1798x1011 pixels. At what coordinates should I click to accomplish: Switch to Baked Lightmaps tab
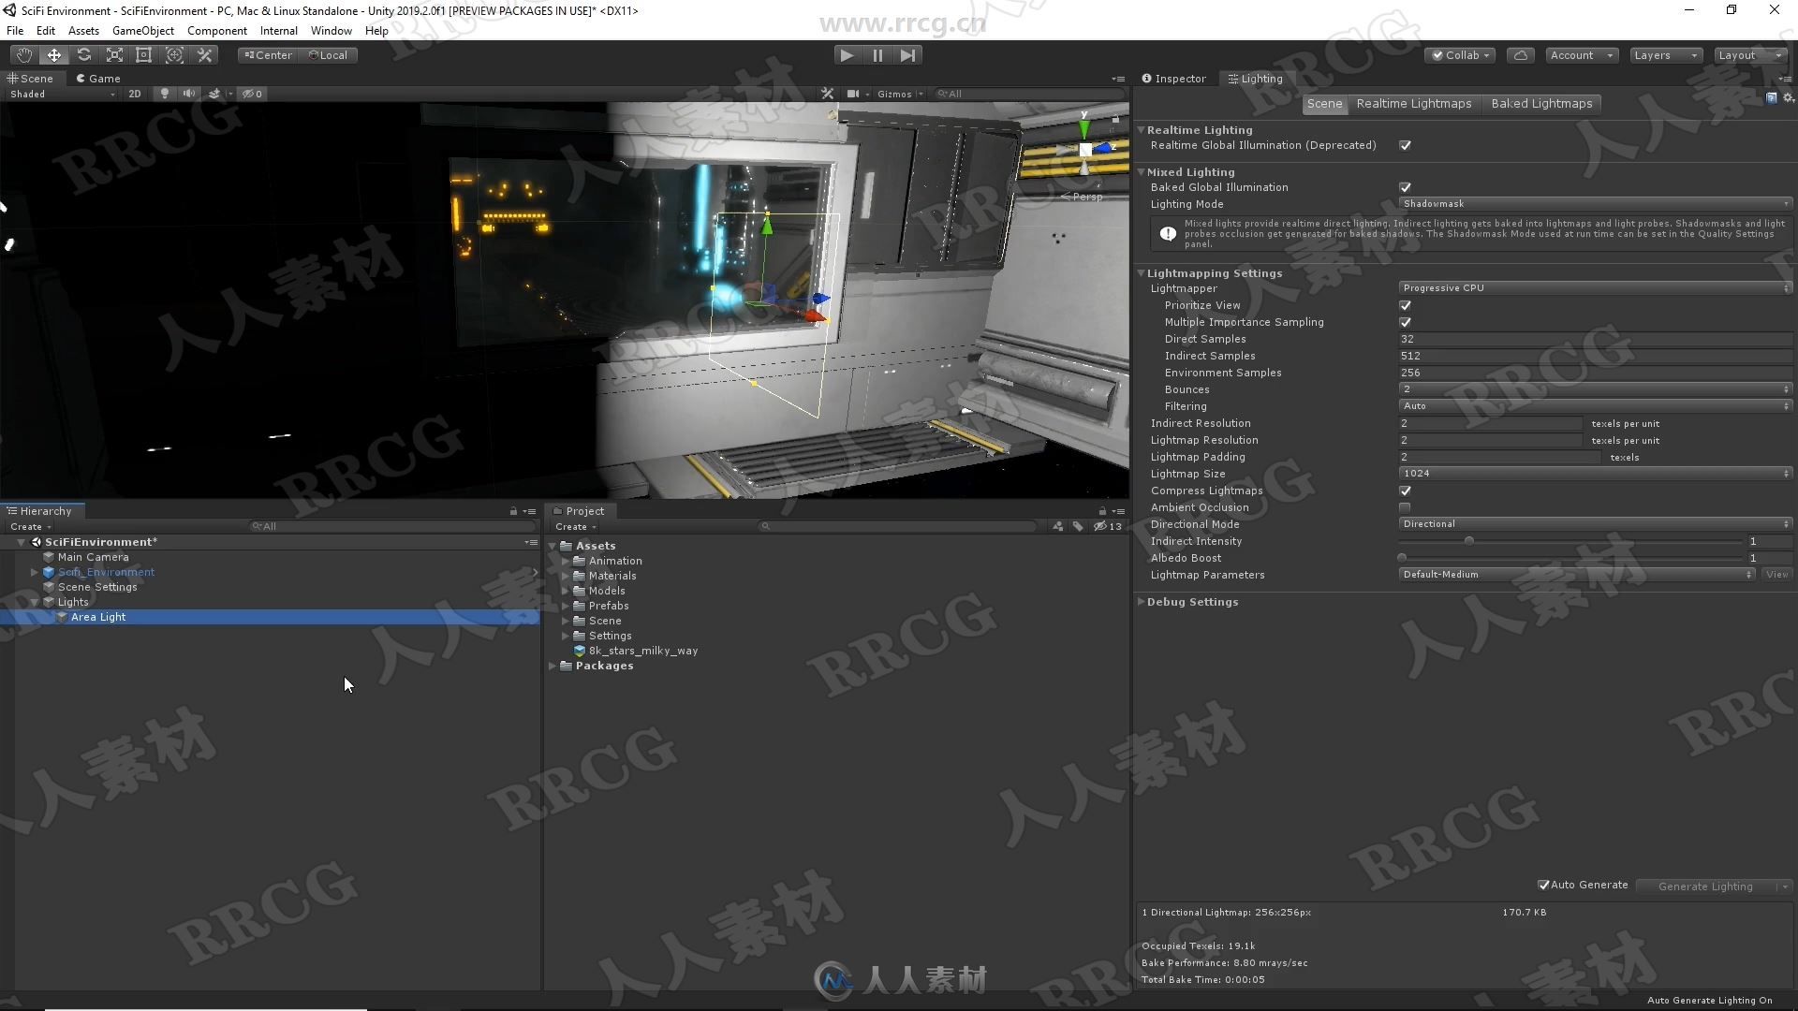tap(1541, 102)
